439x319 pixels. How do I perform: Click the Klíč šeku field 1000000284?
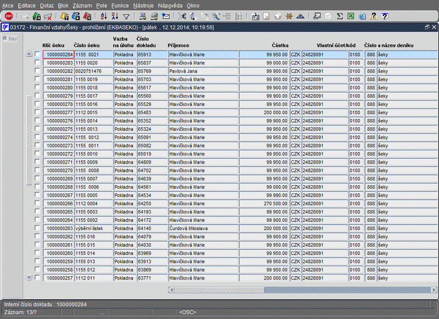click(58, 54)
